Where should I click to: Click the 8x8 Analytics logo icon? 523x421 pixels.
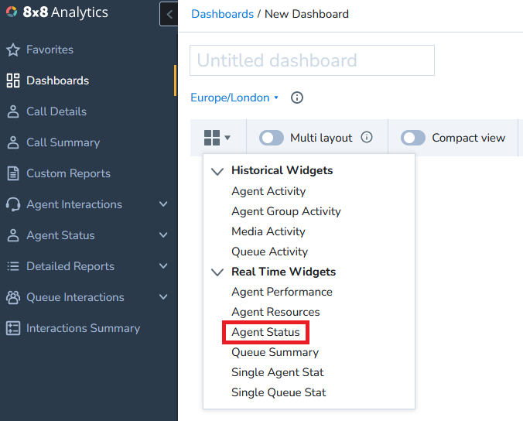pyautogui.click(x=12, y=12)
